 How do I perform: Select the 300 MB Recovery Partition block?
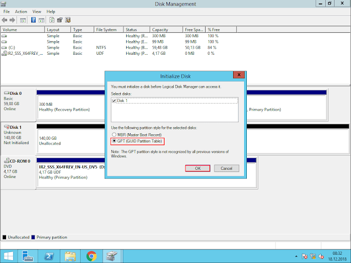point(71,107)
